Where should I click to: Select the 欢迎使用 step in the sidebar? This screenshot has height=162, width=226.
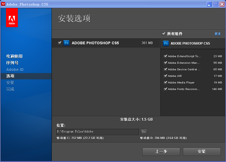[x=14, y=56]
